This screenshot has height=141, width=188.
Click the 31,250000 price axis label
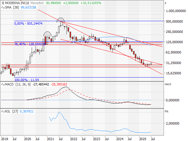pyautogui.click(x=174, y=63)
